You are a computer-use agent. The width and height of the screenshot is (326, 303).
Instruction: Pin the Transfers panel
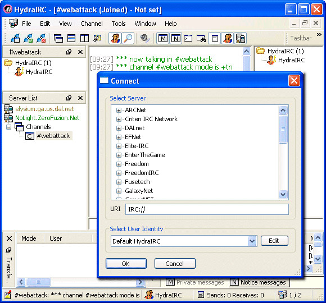8,250
